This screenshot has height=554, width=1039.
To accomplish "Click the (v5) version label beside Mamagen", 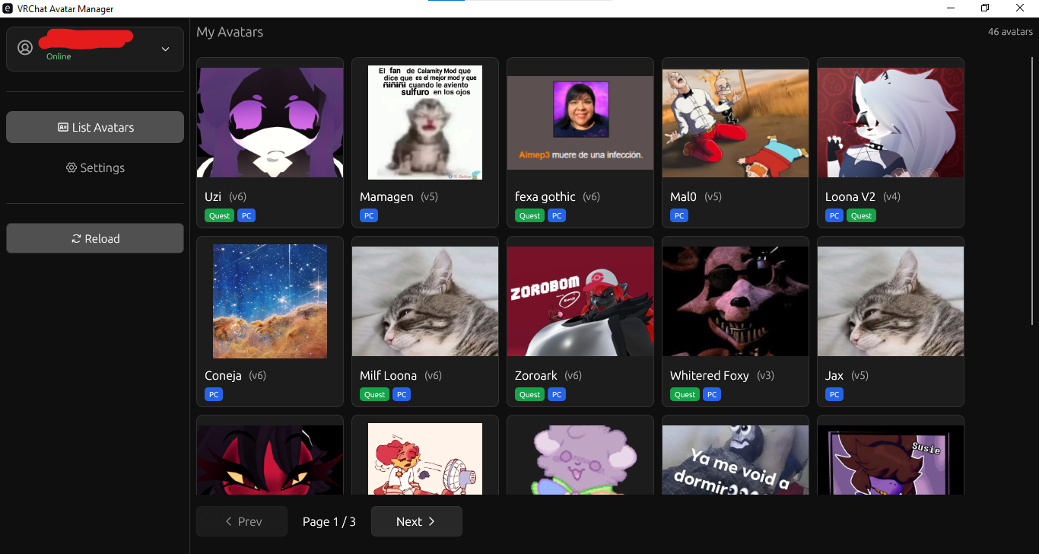I will click(x=429, y=196).
